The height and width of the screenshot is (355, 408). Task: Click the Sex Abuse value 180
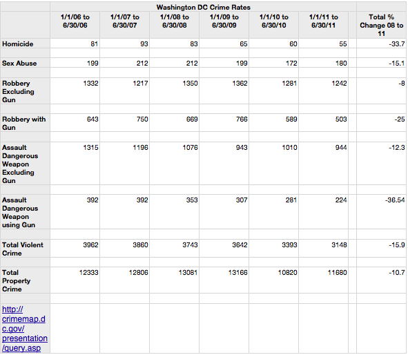[341, 64]
